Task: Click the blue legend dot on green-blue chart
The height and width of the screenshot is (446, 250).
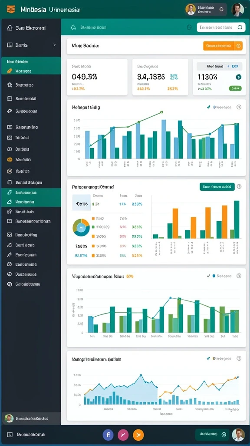Action: [x=214, y=276]
